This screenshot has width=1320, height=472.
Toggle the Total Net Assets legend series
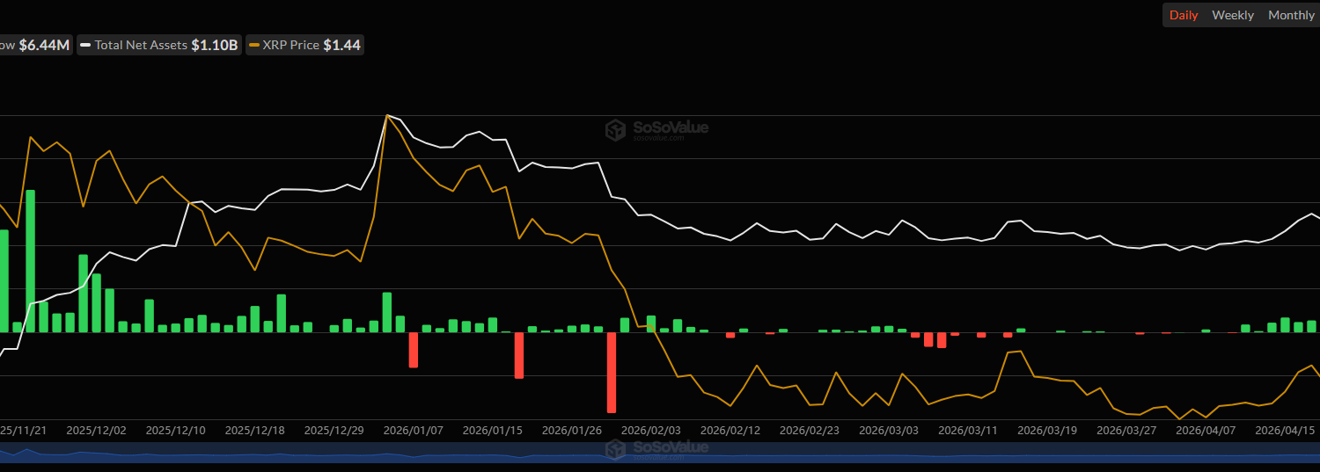(158, 45)
